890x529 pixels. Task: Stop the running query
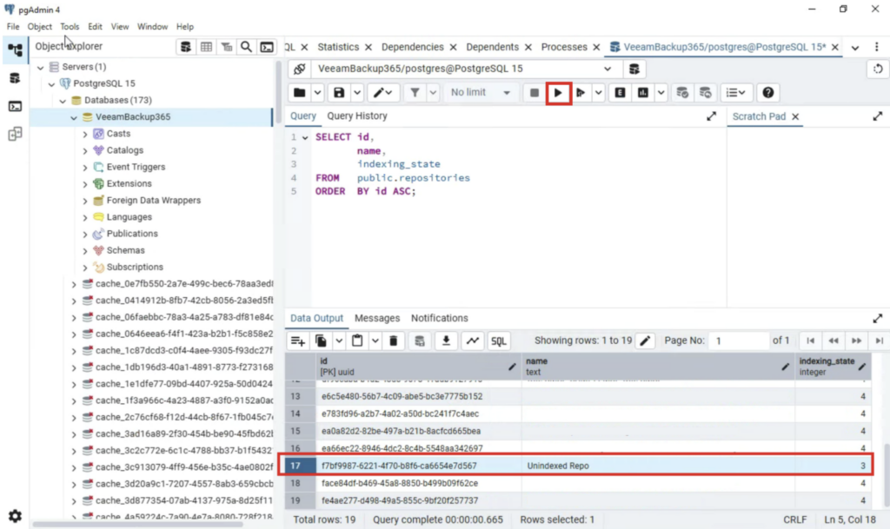[535, 92]
